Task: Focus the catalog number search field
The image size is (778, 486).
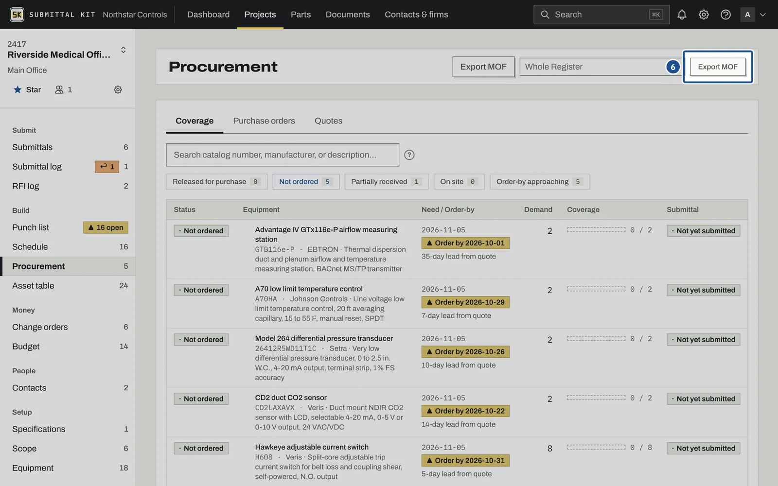Action: click(x=283, y=155)
